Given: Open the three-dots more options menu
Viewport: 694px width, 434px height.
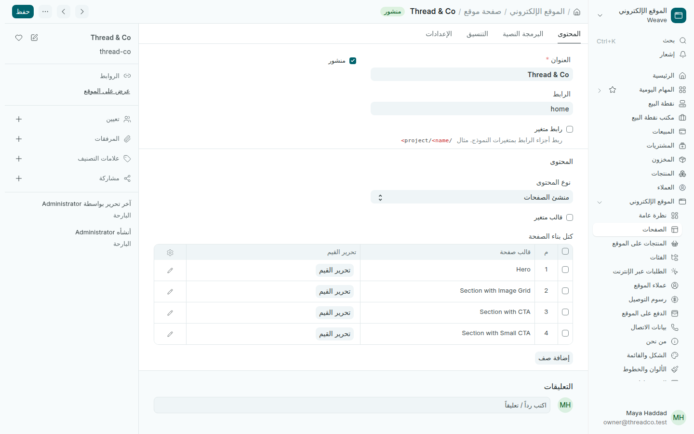Looking at the screenshot, I should [45, 12].
